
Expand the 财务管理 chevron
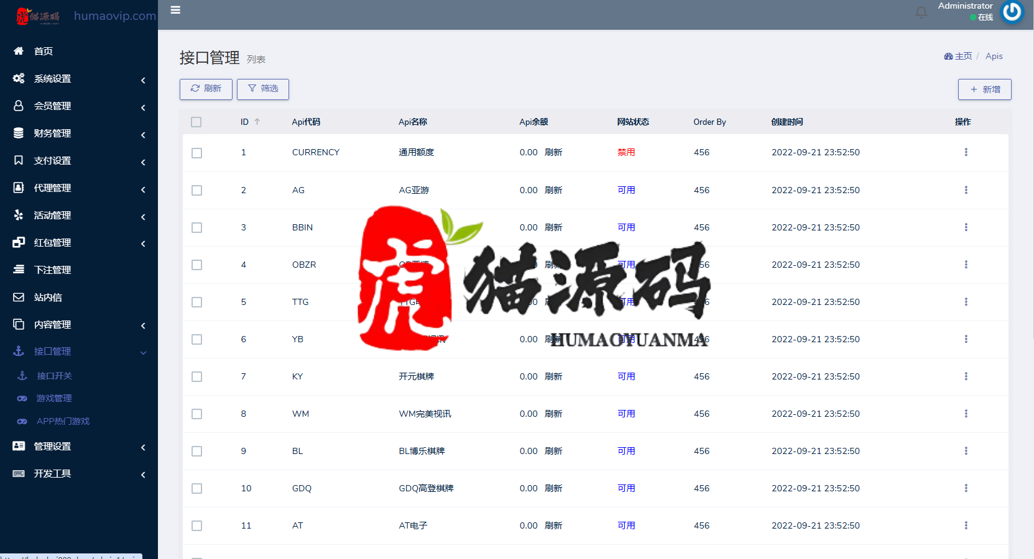143,135
